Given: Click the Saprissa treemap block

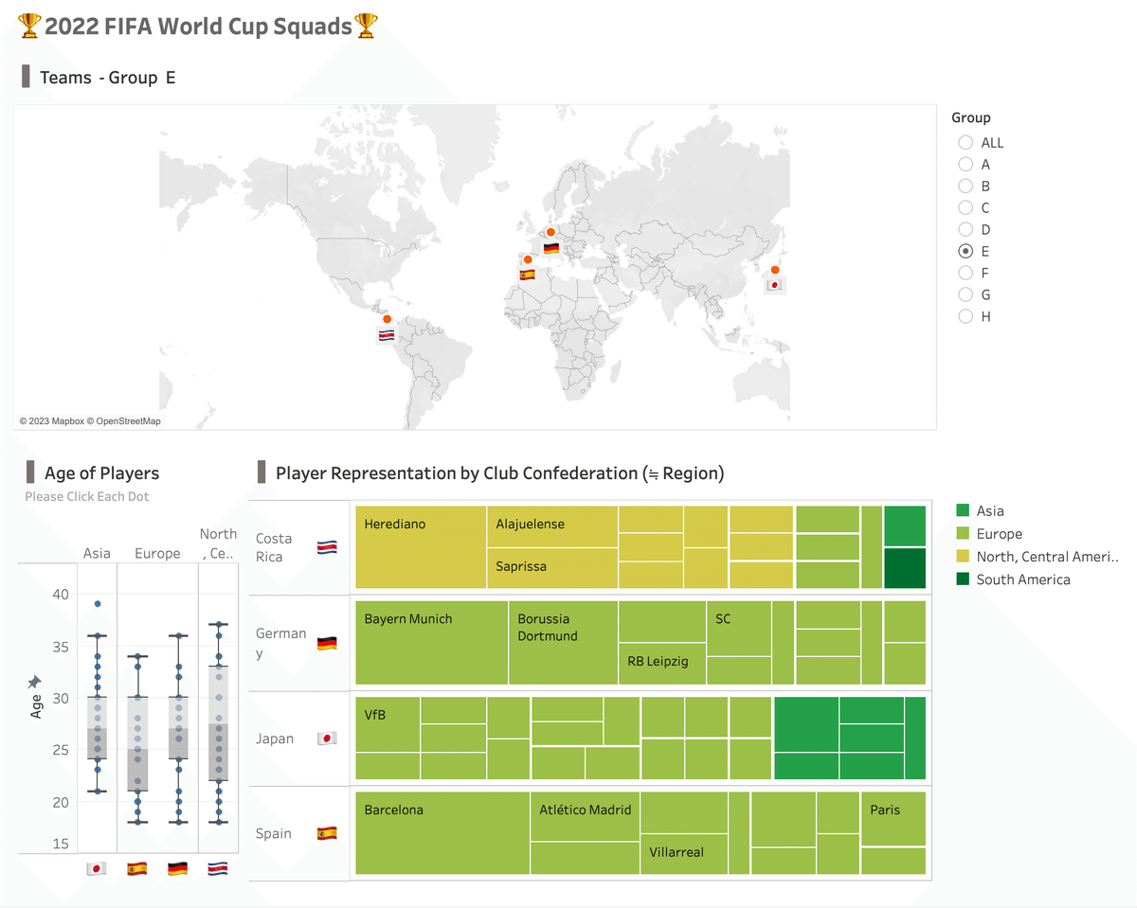Looking at the screenshot, I should click(552, 568).
